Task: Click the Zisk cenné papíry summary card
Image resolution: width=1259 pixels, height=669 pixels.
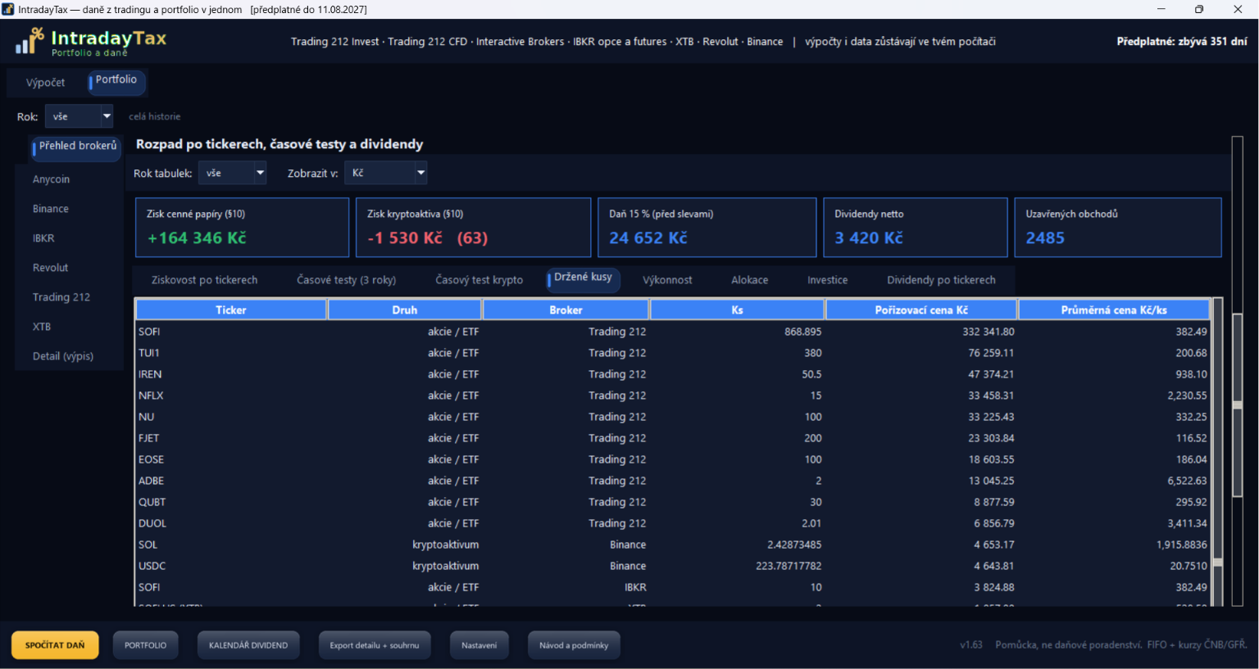Action: pyautogui.click(x=243, y=228)
